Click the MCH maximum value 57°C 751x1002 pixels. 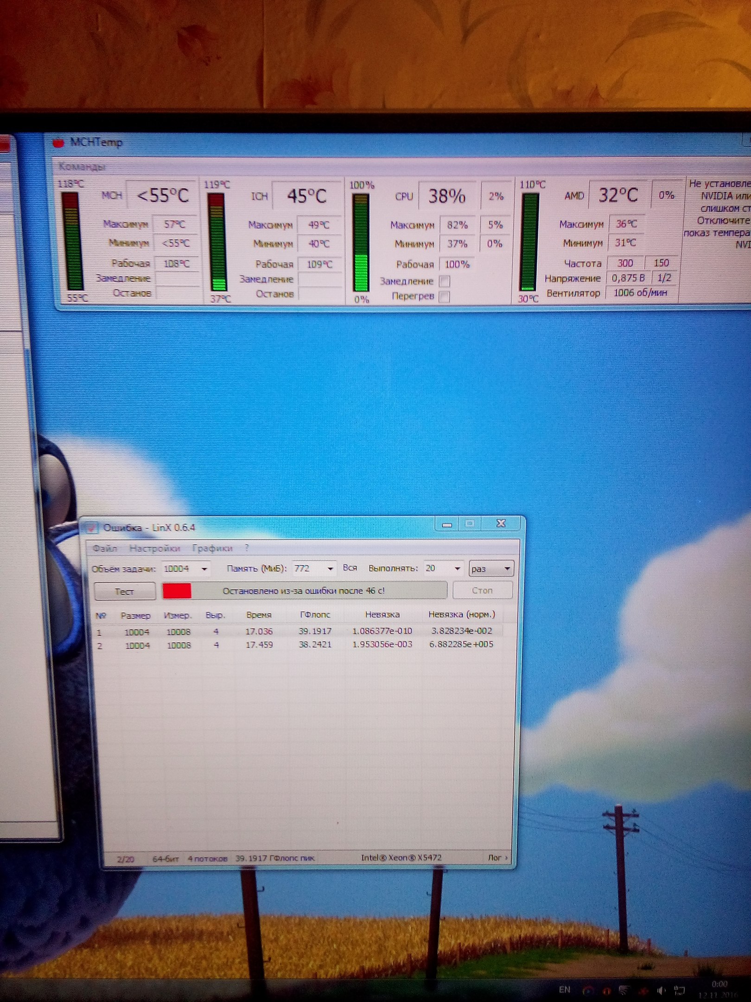[x=175, y=225]
